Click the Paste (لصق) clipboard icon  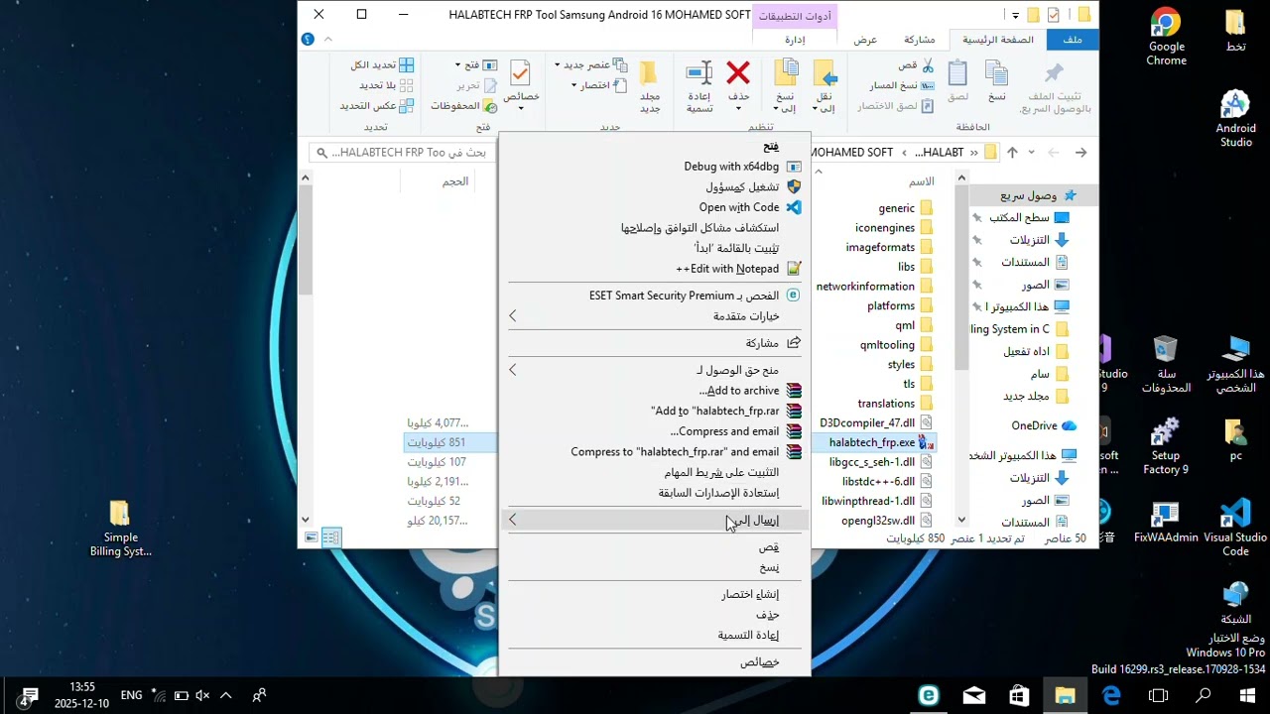coord(957,73)
